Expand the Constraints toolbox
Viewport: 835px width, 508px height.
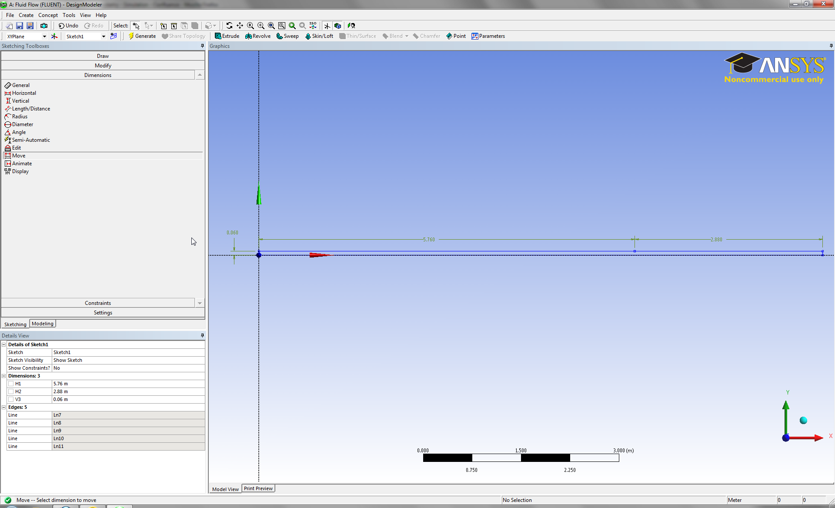tap(98, 303)
